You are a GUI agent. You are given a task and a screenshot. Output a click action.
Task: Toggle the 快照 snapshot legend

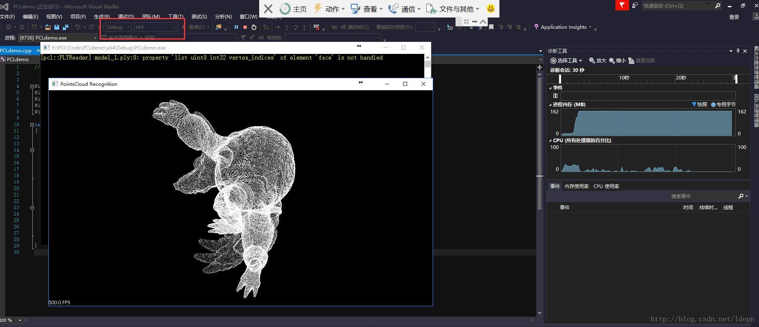coord(699,105)
